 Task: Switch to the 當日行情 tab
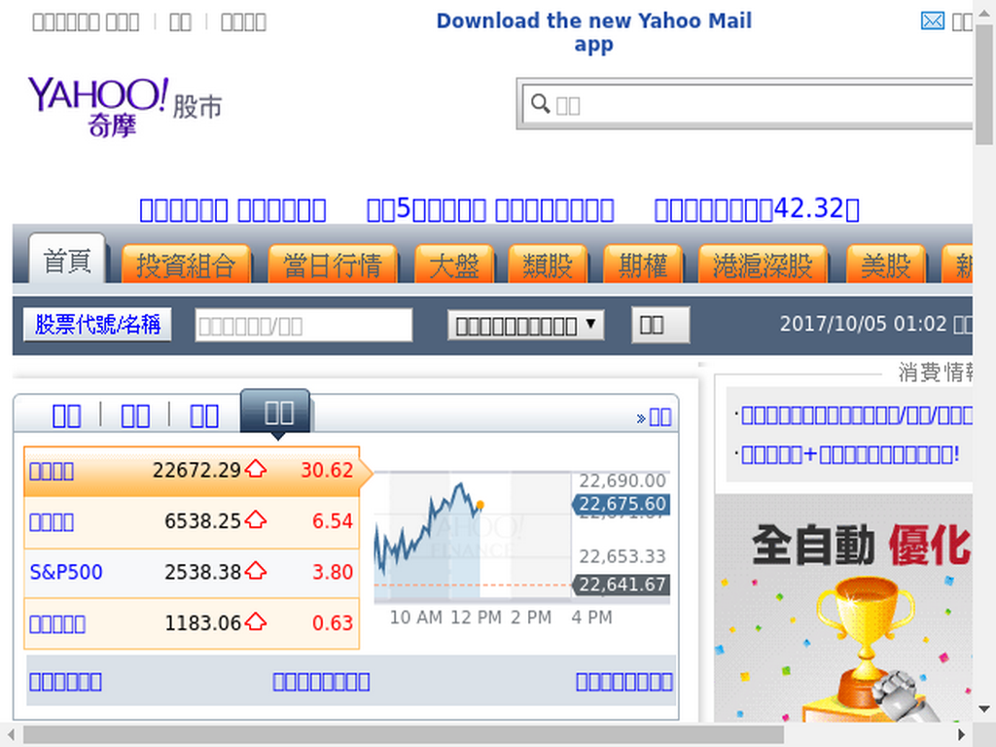click(x=333, y=265)
